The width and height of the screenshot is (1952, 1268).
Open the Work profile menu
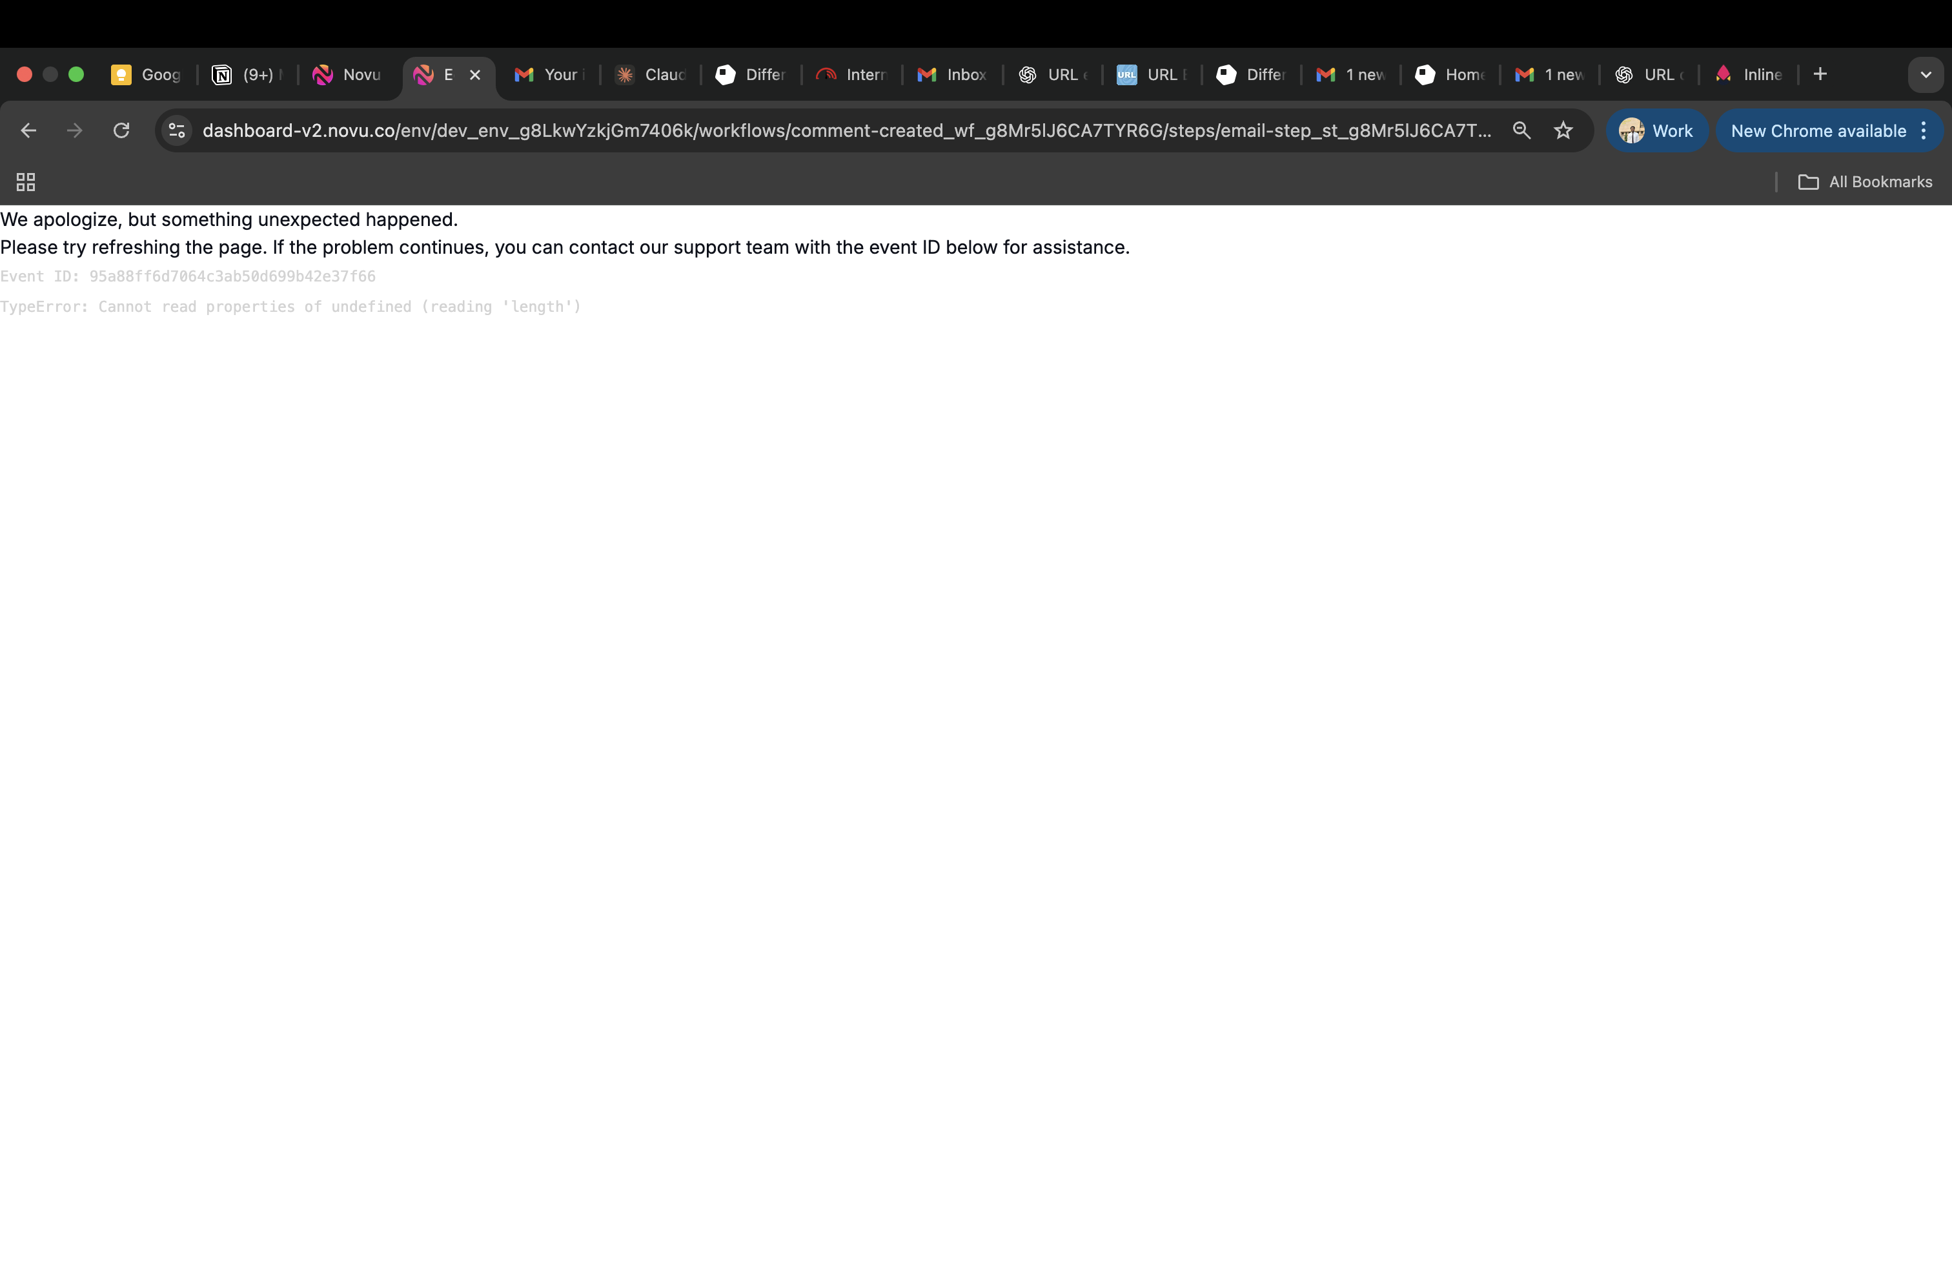(1656, 130)
